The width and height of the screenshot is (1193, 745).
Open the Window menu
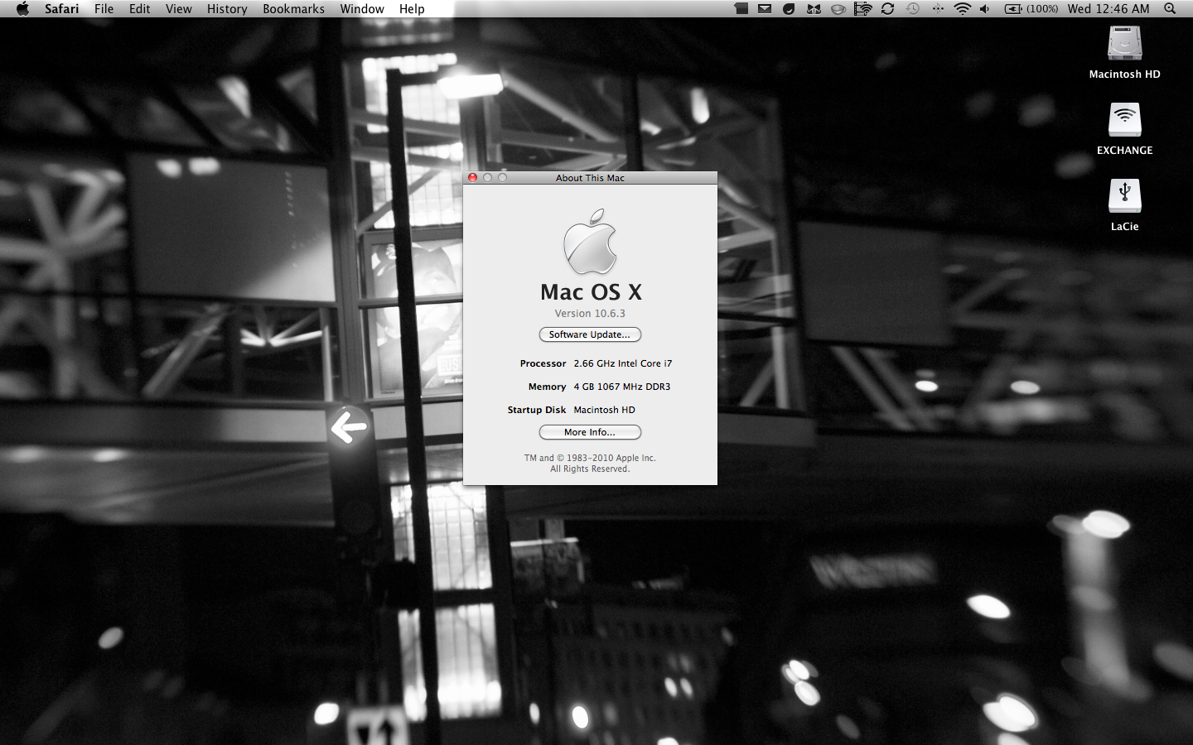pos(362,8)
